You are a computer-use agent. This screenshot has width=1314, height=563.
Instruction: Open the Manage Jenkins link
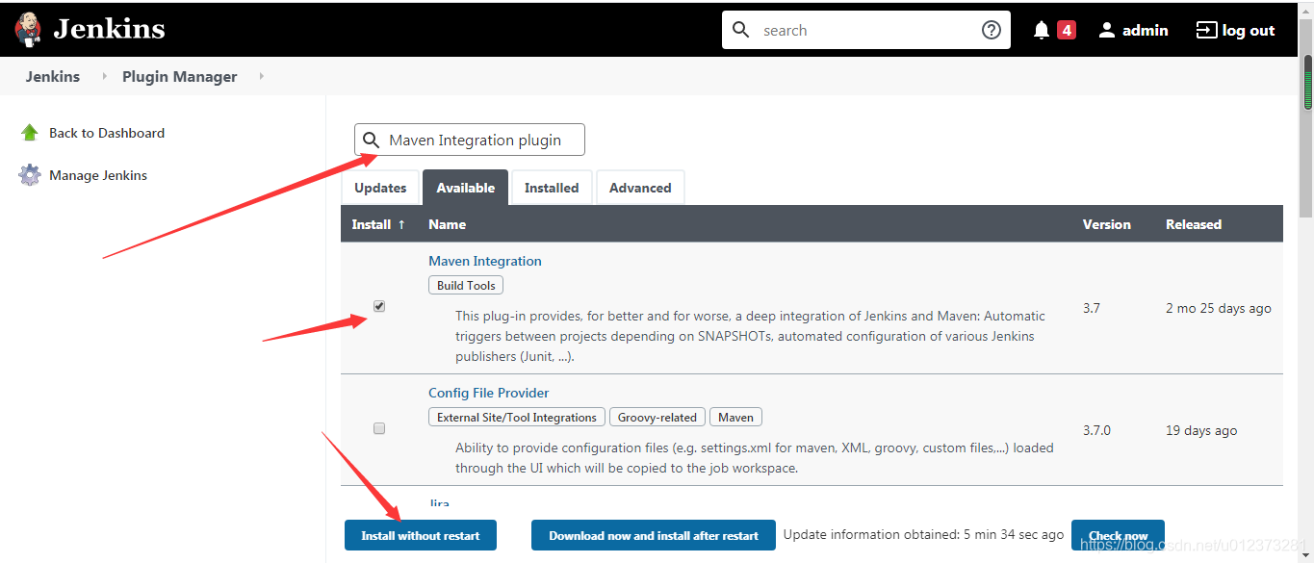98,175
